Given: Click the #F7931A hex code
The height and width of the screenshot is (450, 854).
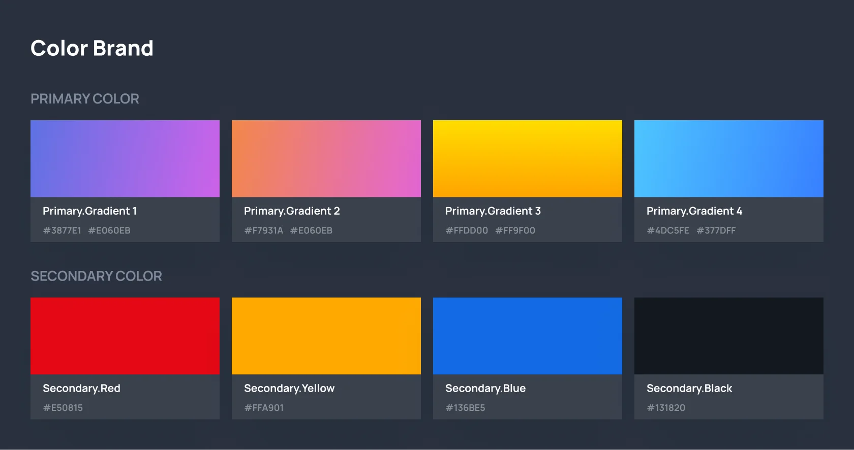Looking at the screenshot, I should 263,230.
